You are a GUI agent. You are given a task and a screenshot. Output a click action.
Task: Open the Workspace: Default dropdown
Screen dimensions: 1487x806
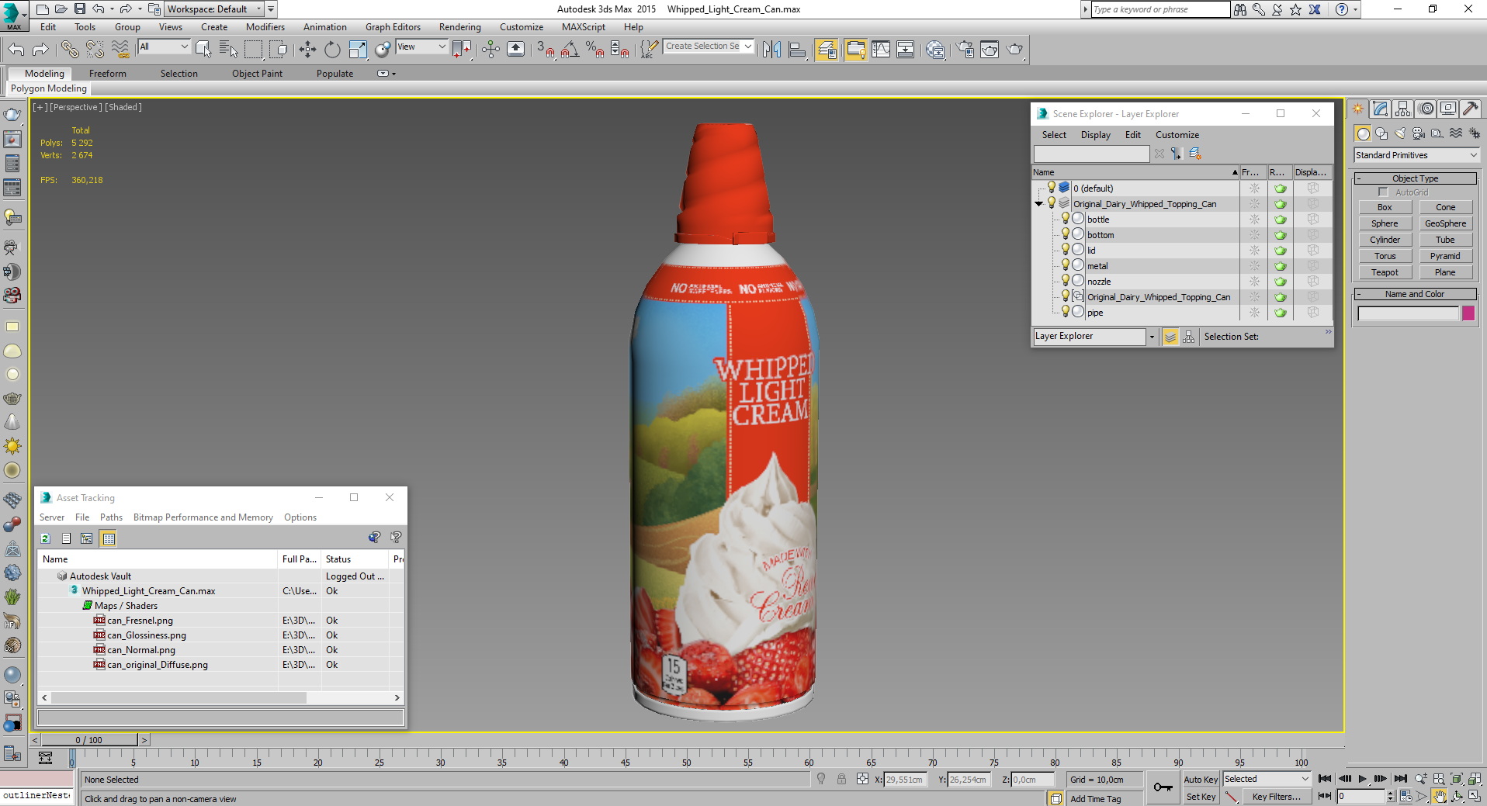213,9
